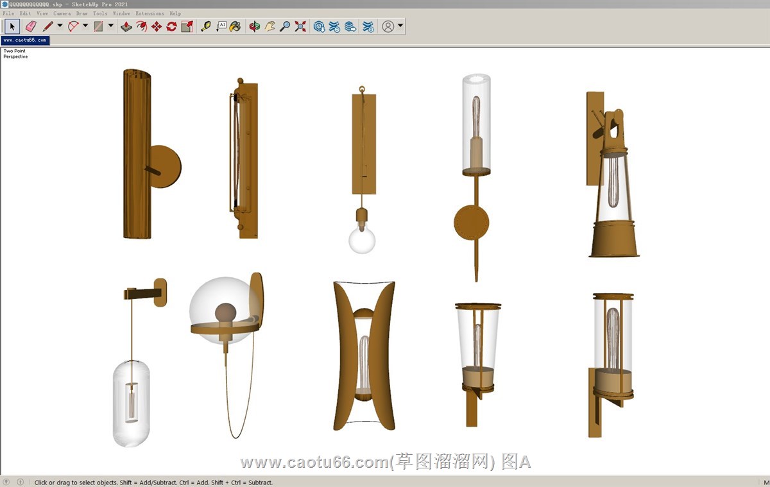The width and height of the screenshot is (770, 487).
Task: Open the Camera menu
Action: [x=62, y=13]
